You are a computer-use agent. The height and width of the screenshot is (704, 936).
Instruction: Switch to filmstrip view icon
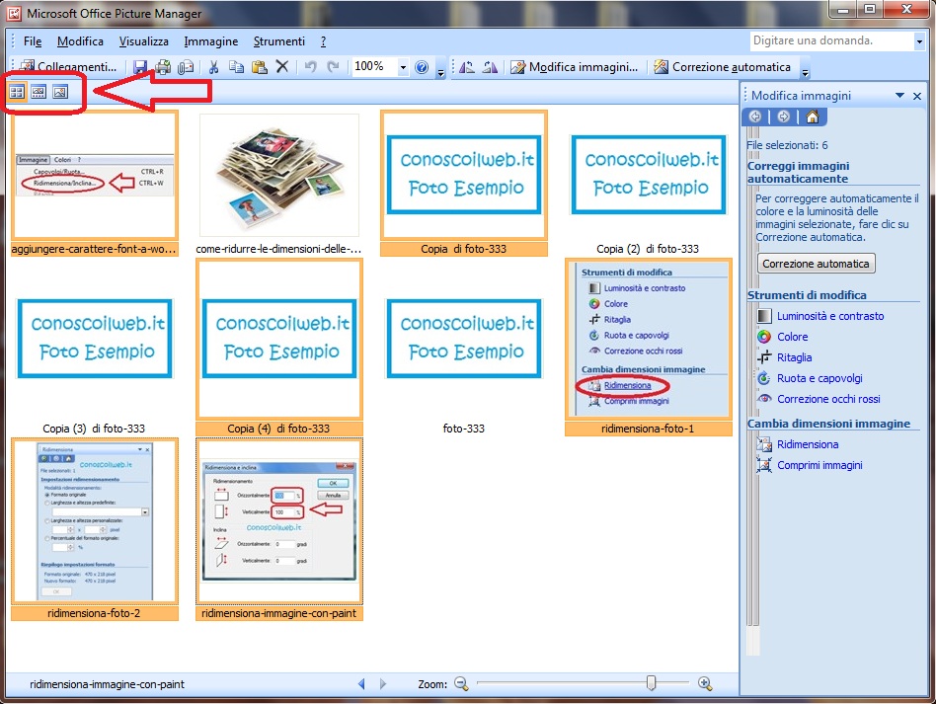pyautogui.click(x=39, y=92)
